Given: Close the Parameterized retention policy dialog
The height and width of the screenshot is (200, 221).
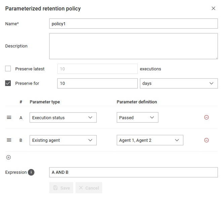Looking at the screenshot, I should pos(213,8).
